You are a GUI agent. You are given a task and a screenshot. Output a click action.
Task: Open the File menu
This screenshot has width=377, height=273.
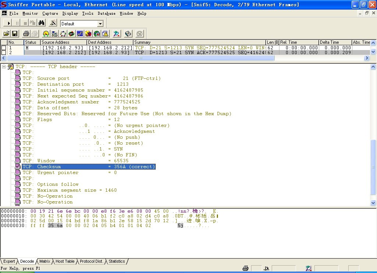pos(14,14)
